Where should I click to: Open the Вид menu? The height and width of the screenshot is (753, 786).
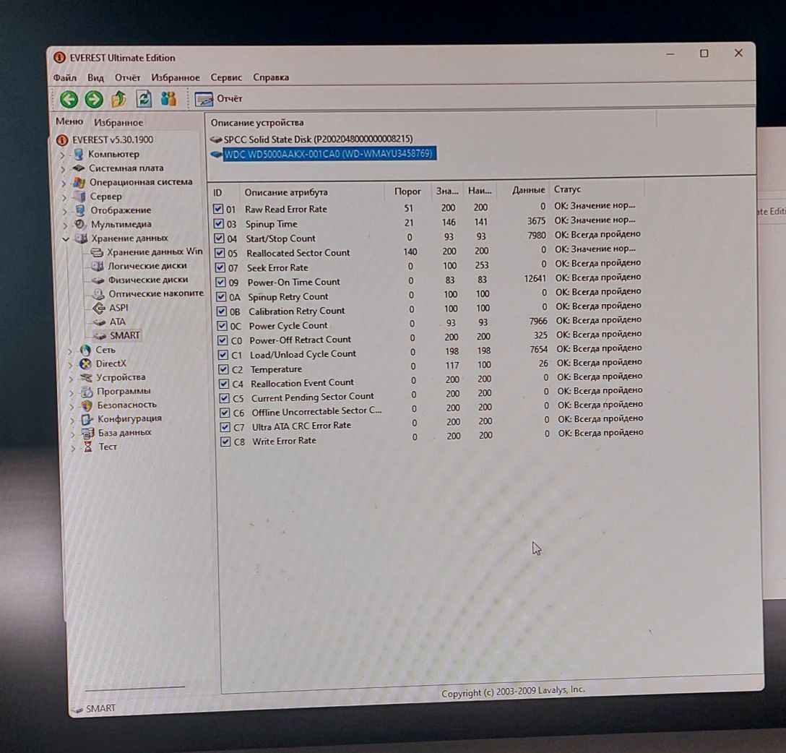tap(95, 78)
